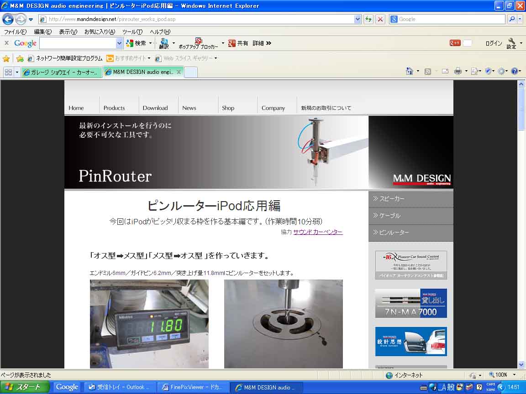
Task: Click in the address bar URL field
Action: (x=197, y=19)
